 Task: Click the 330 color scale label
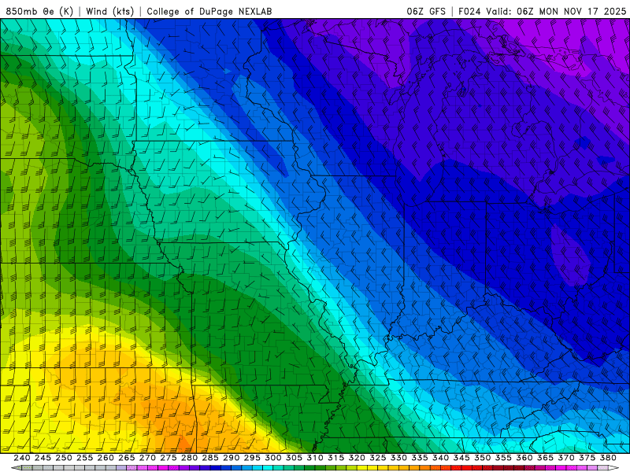click(398, 458)
